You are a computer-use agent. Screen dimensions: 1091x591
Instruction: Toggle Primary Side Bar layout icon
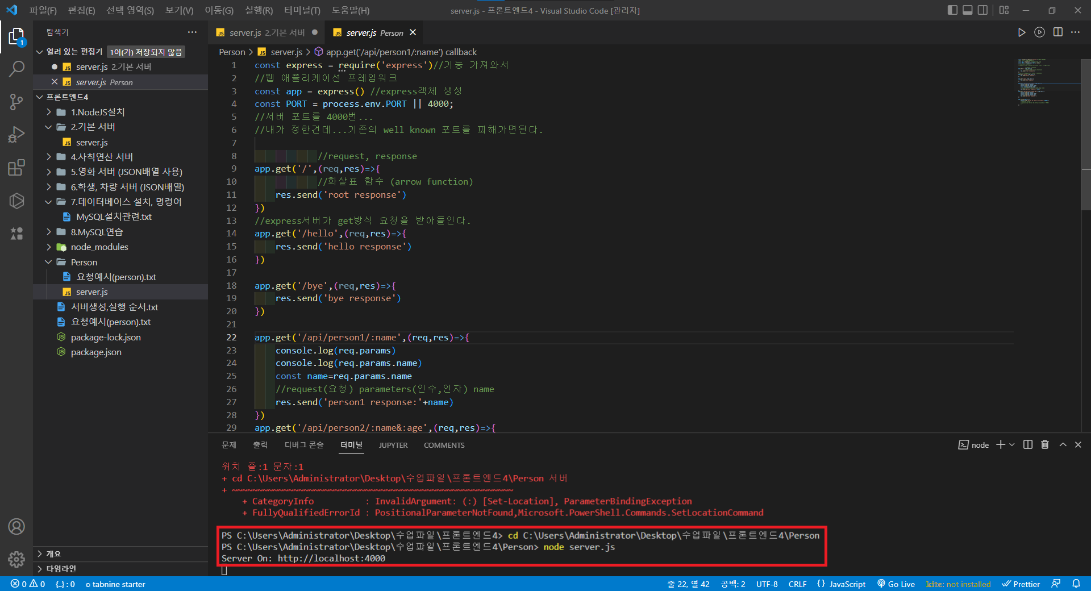pyautogui.click(x=952, y=10)
